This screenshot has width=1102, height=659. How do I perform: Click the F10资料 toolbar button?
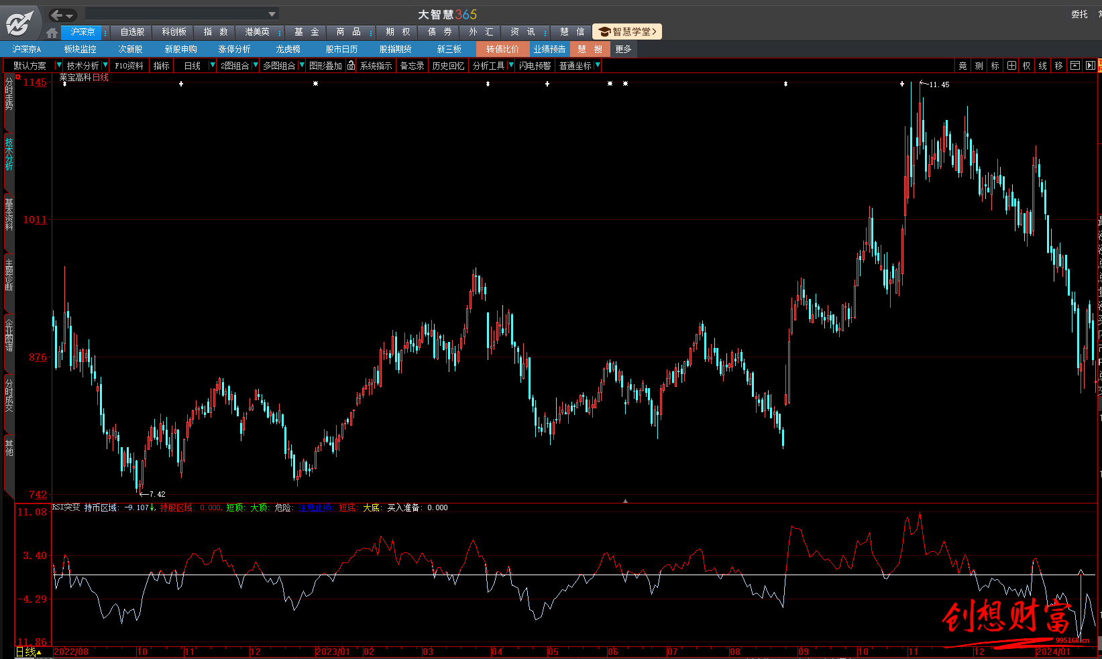129,66
